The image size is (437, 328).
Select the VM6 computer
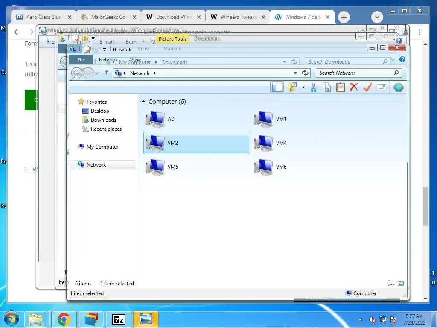305,167
